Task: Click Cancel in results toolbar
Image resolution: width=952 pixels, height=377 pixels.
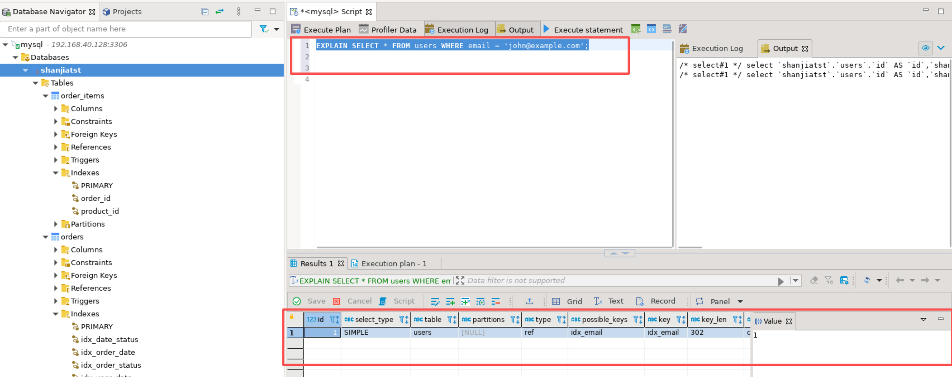Action: (x=352, y=301)
